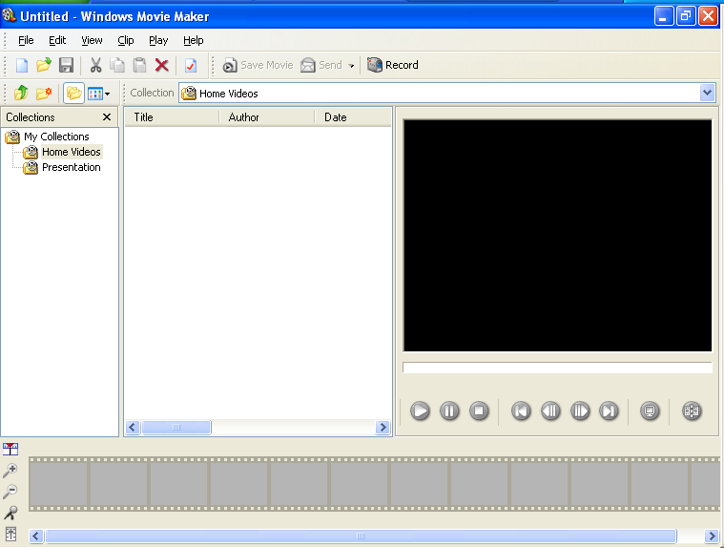The width and height of the screenshot is (724, 548).
Task: Click the narration microphone icon
Action: pos(10,513)
